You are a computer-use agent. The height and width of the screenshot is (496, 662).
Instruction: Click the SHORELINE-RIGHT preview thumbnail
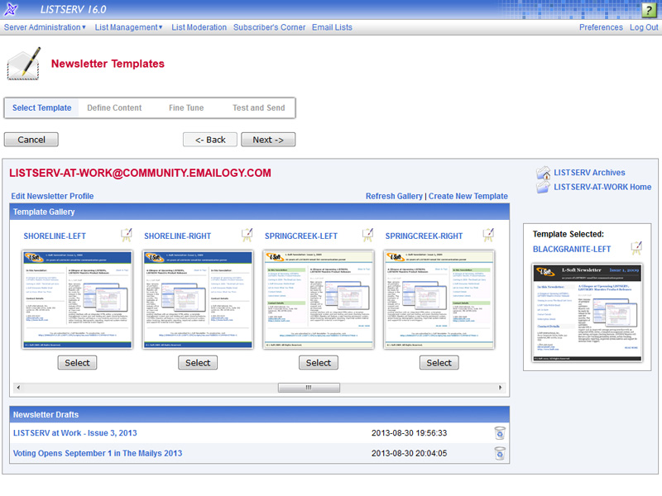pos(198,299)
